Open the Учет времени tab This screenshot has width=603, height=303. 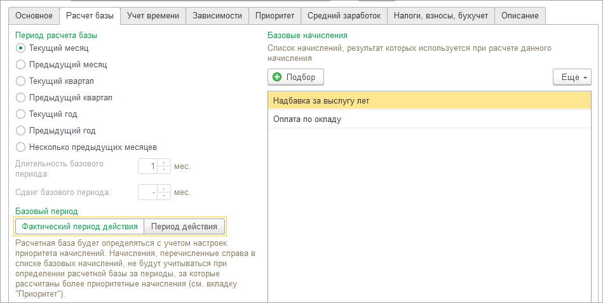click(152, 15)
